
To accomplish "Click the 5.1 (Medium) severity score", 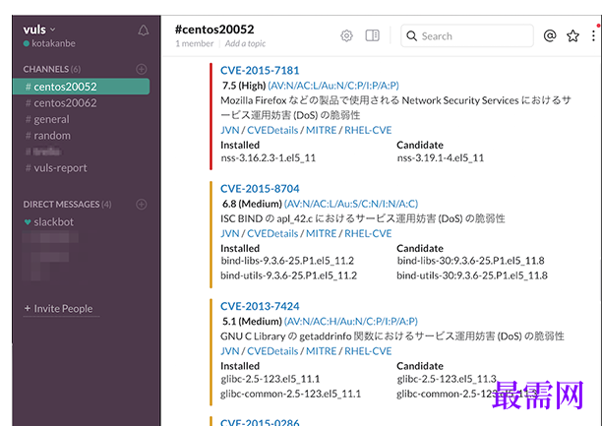I will click(252, 321).
